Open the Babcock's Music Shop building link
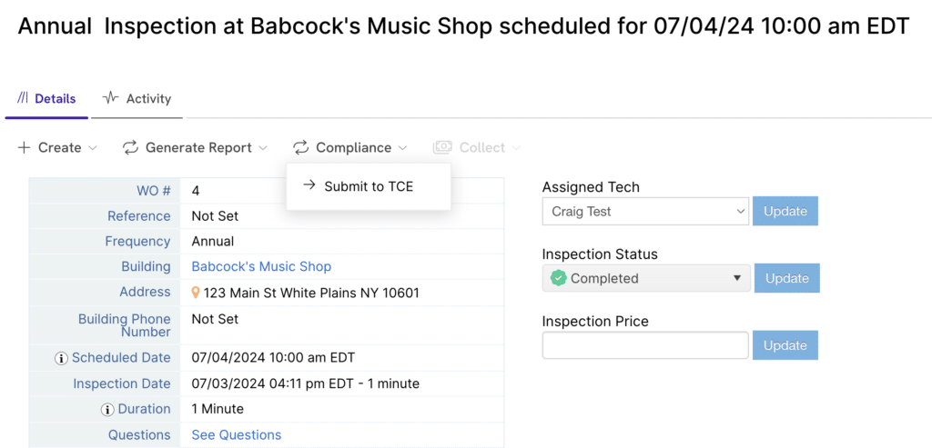This screenshot has height=448, width=932. click(261, 267)
